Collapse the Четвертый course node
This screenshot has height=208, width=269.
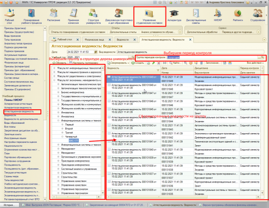[62, 137]
